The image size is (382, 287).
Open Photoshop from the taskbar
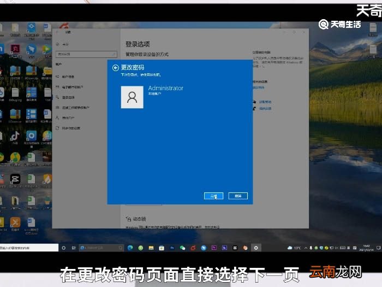(x=172, y=248)
